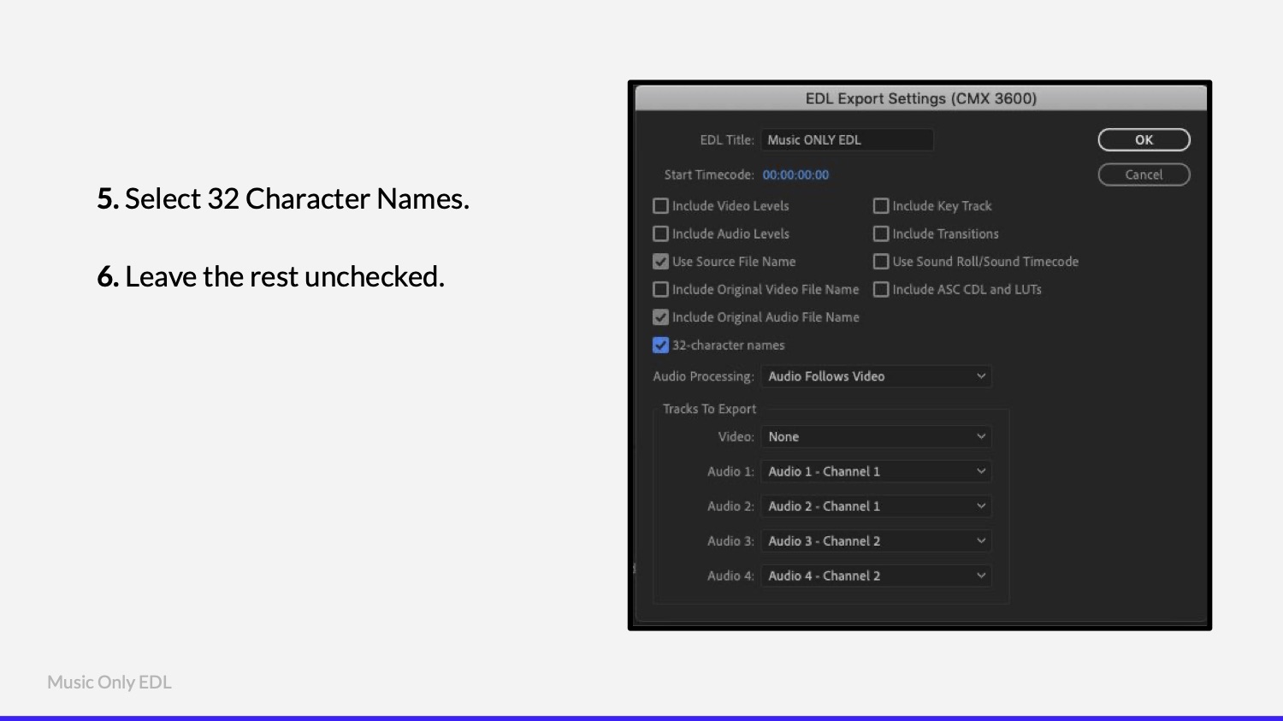Image resolution: width=1283 pixels, height=721 pixels.
Task: Toggle the 32-character names checkbox
Action: click(x=660, y=346)
